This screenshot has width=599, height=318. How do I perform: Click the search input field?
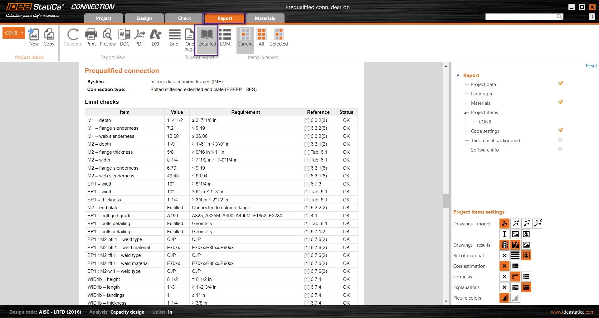(x=520, y=17)
